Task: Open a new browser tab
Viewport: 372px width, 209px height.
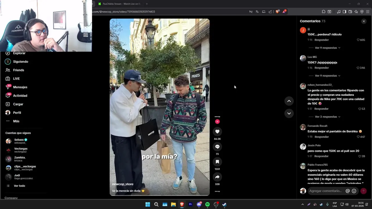Action: click(x=147, y=4)
